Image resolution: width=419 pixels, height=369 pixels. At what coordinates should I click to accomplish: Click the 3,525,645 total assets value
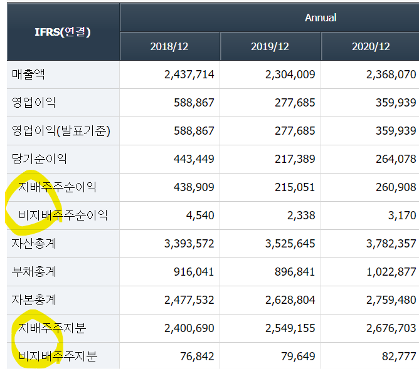tap(290, 244)
